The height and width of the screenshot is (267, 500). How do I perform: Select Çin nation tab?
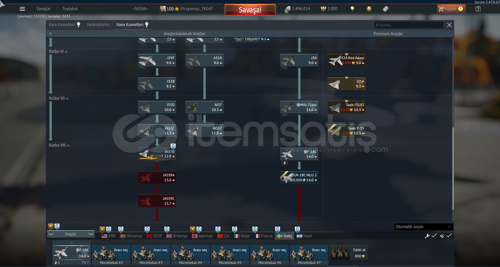tap(223, 236)
